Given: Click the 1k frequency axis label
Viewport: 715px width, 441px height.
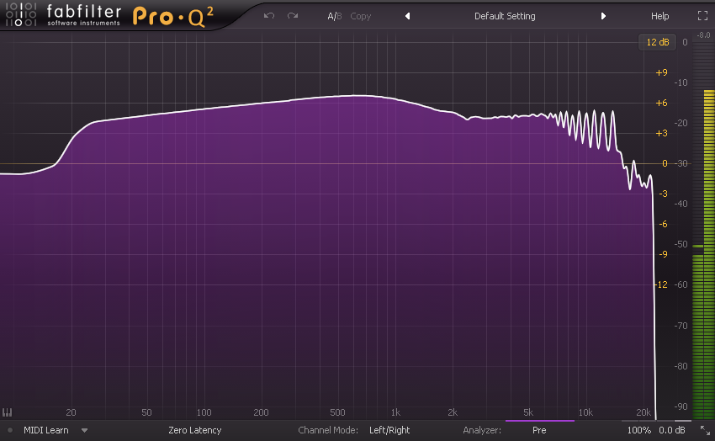Looking at the screenshot, I should coord(395,412).
